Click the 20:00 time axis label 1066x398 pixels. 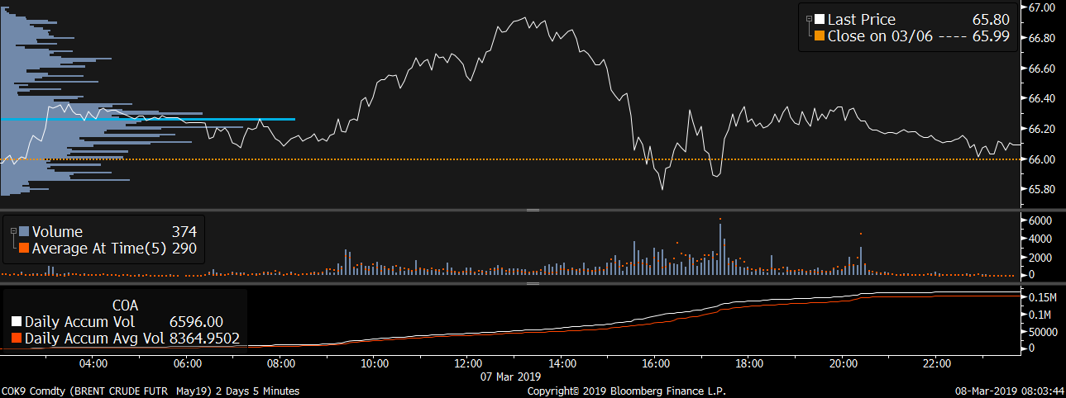pos(843,362)
